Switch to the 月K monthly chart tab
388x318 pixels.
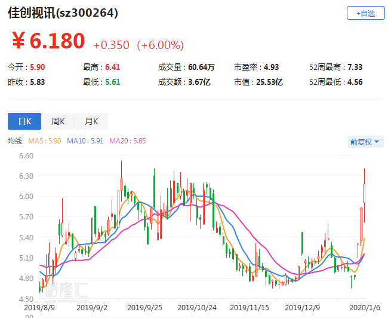[x=91, y=121]
